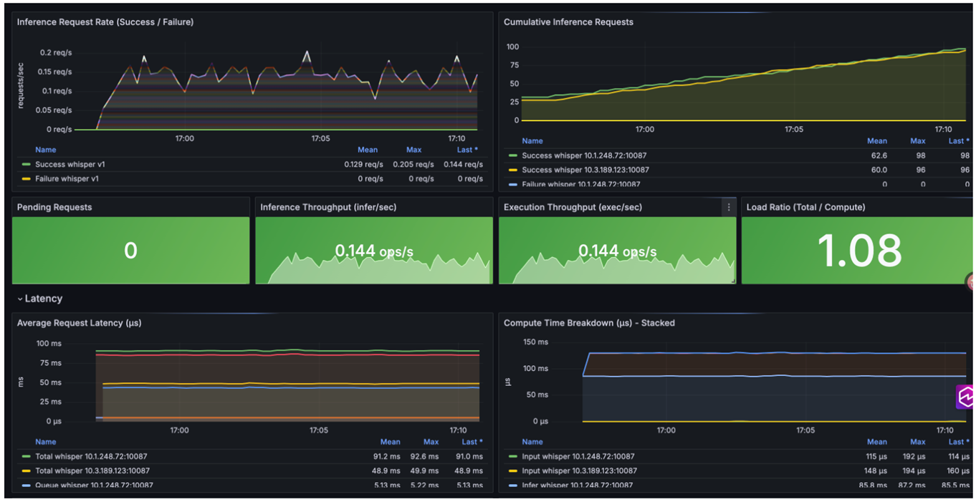Open the Load Ratio (Total / Compute) title menu

click(x=805, y=207)
